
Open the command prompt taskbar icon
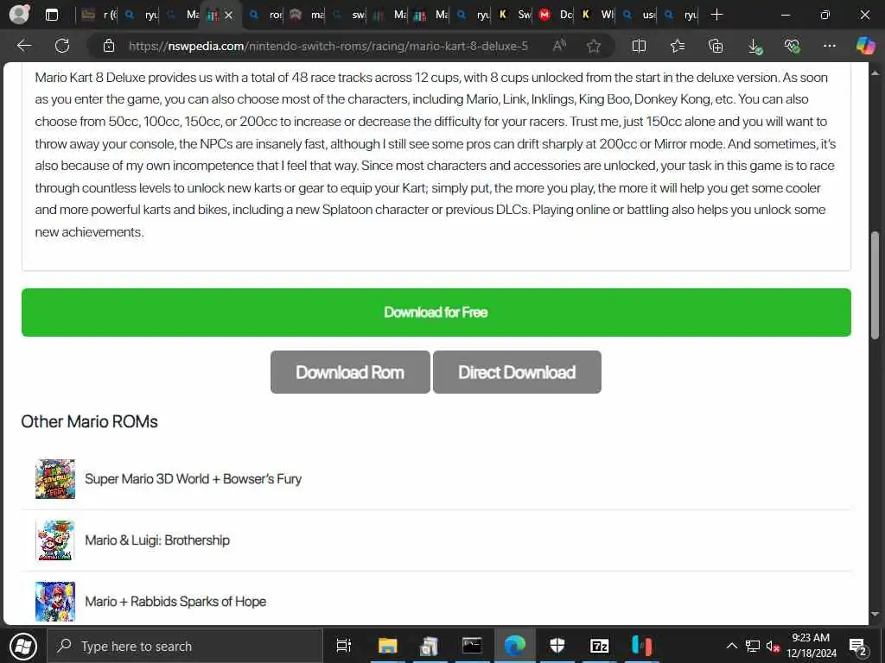pyautogui.click(x=471, y=646)
